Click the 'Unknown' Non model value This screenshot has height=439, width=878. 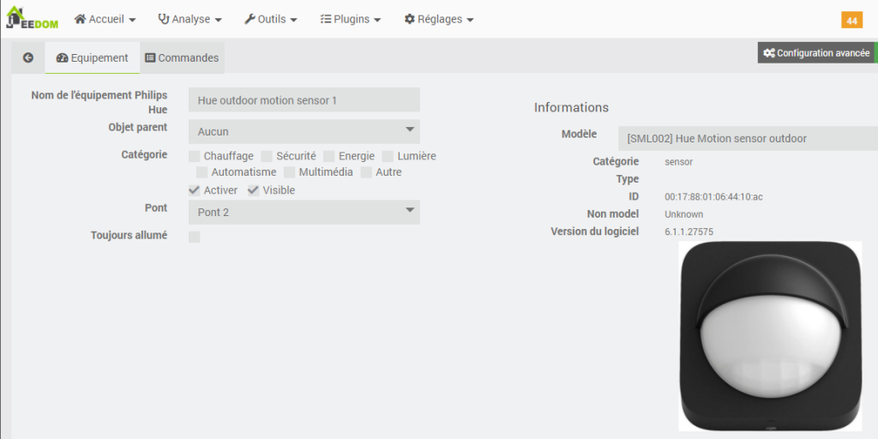(683, 214)
